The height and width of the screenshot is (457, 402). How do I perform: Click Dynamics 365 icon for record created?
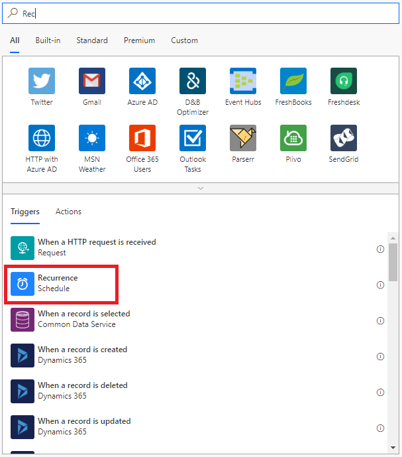pos(23,356)
